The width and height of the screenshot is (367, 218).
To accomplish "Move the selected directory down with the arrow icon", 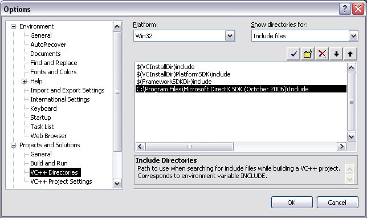I will click(x=336, y=54).
